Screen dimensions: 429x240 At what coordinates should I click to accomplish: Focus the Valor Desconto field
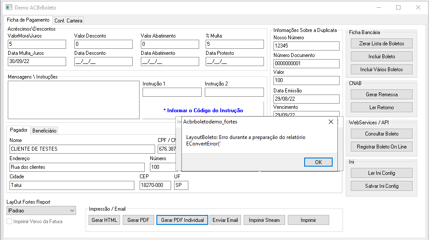click(103, 44)
